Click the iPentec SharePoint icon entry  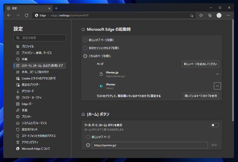[x=101, y=86]
